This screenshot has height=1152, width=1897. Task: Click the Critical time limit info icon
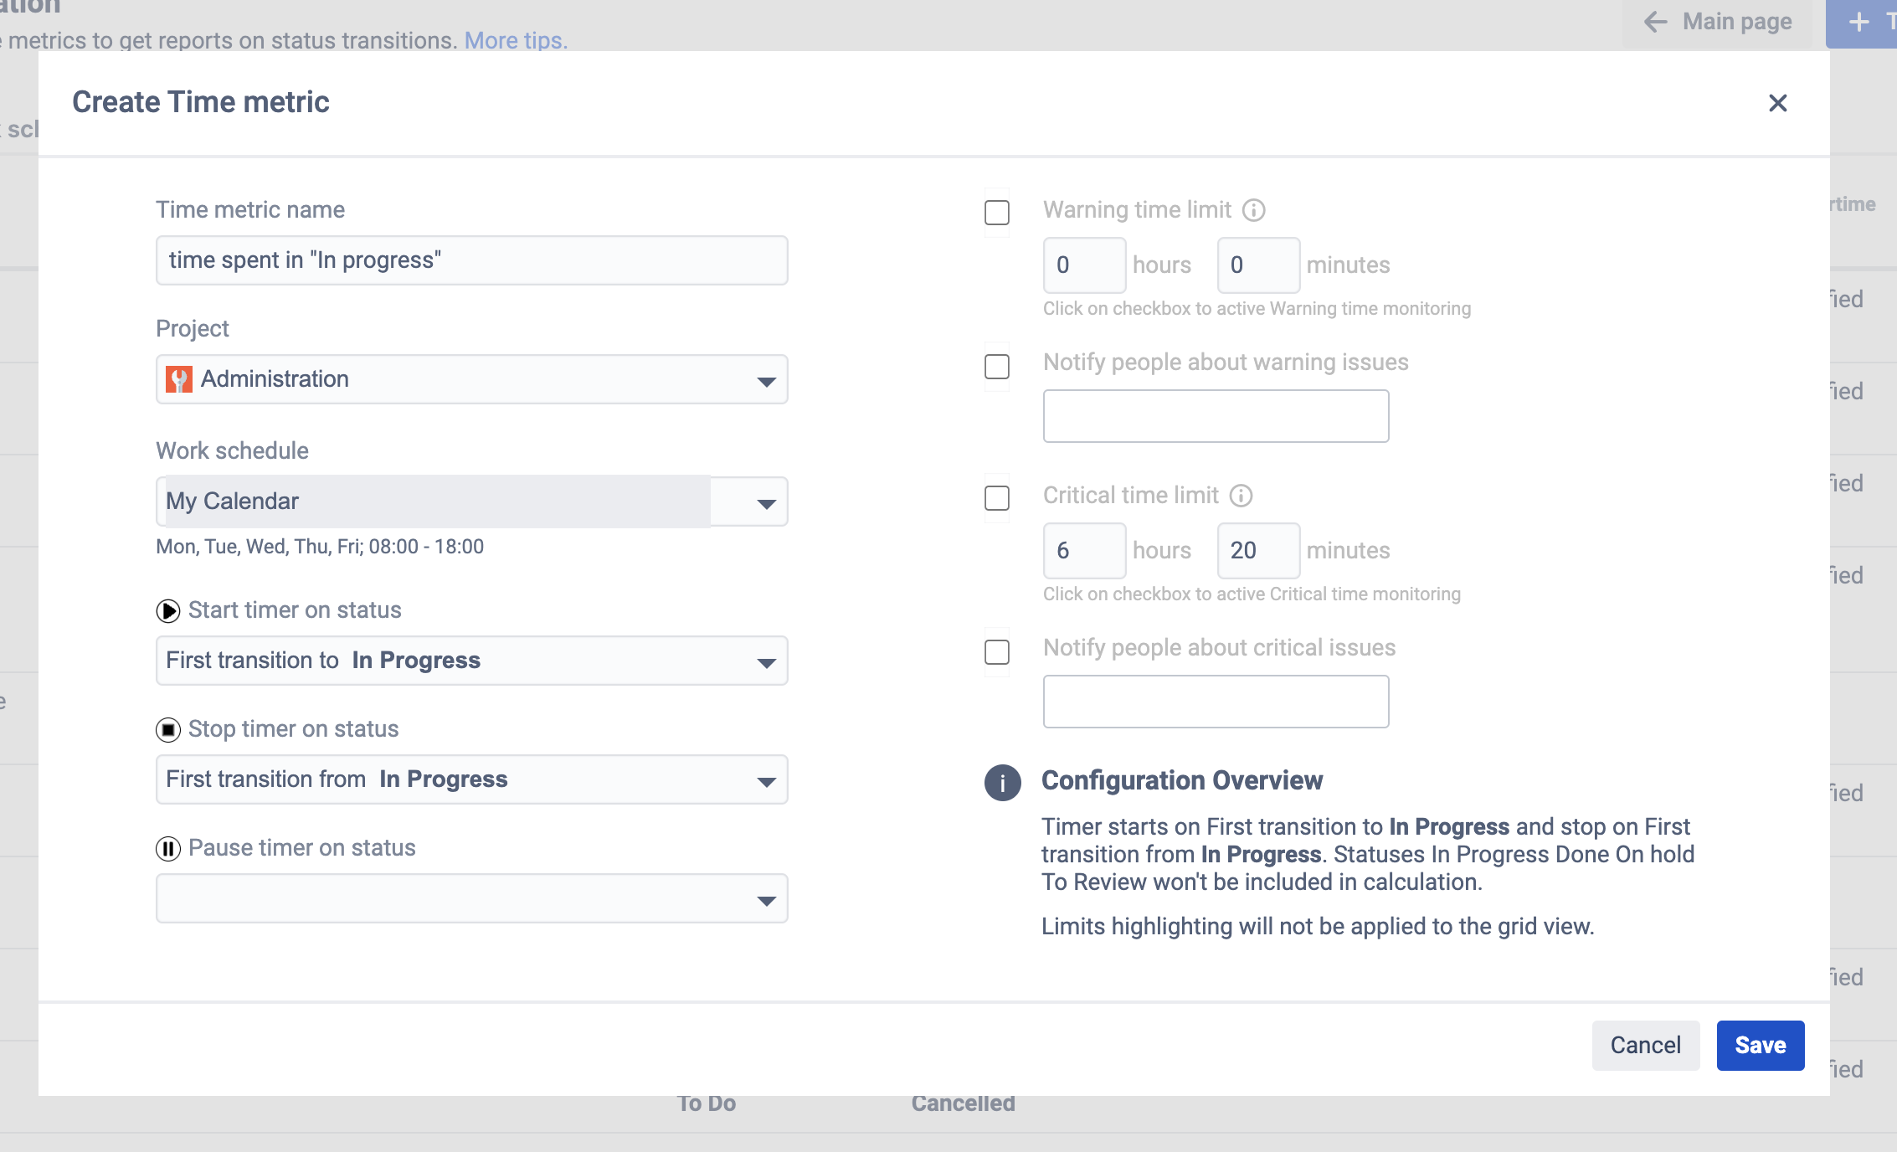(x=1241, y=496)
